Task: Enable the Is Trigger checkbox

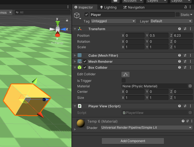Action: pyautogui.click(x=124, y=80)
